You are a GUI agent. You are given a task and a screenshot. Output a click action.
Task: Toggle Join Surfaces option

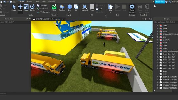pos(43,12)
